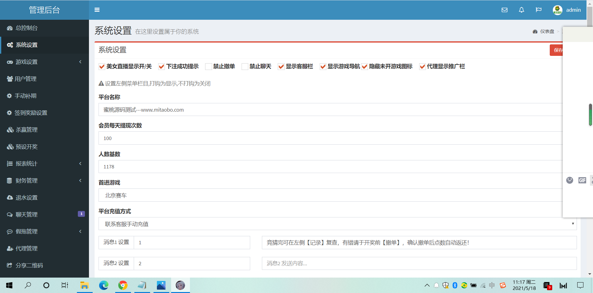
Task: Click the admin avatar picture
Action: 557,10
